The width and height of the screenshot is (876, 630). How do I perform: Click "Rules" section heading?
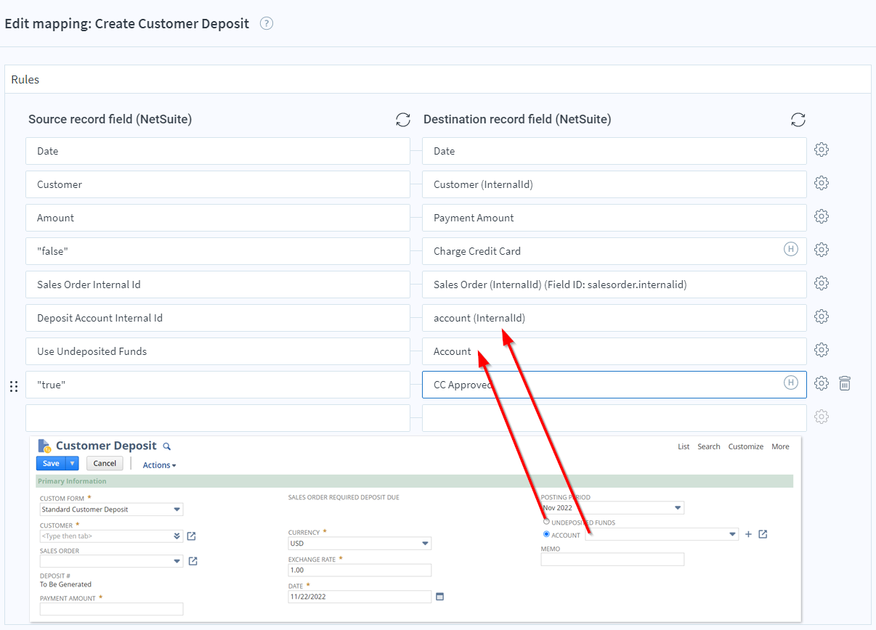[25, 80]
